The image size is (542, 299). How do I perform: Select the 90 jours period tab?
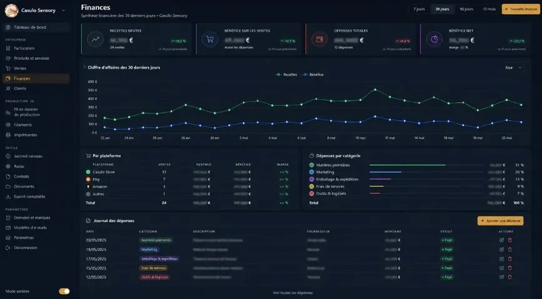pos(466,9)
